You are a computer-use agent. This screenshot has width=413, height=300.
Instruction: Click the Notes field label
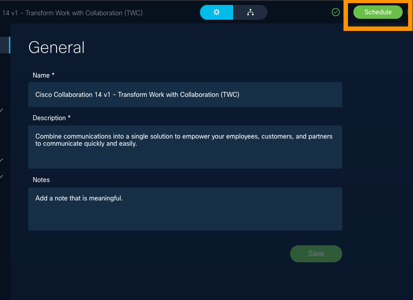[41, 180]
